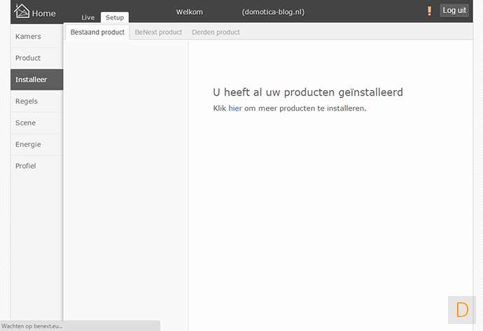
Task: Open the Energie section
Action: click(x=29, y=145)
